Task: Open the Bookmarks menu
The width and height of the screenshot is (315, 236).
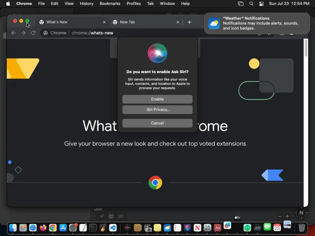Action: click(110, 4)
